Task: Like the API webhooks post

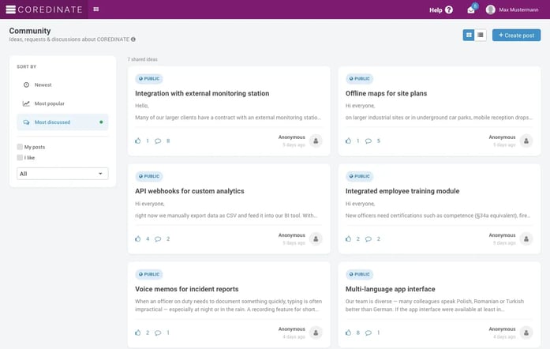Action: (x=138, y=238)
